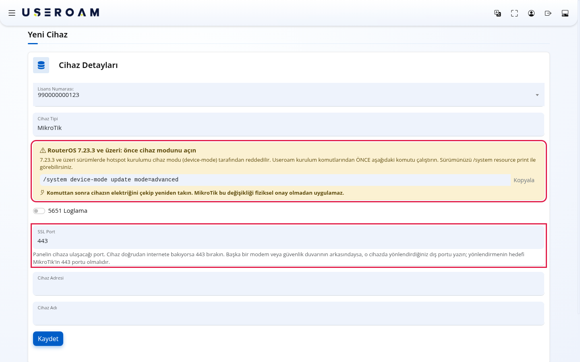
Task: Open the Cihaz Tipi MikroTik selector
Action: [288, 124]
